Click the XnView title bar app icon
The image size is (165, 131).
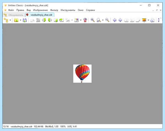[x=5, y=5]
